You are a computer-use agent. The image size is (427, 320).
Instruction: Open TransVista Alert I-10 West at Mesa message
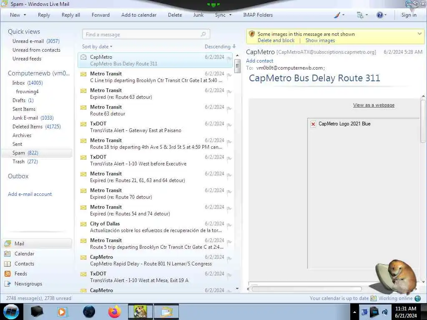tap(155, 277)
